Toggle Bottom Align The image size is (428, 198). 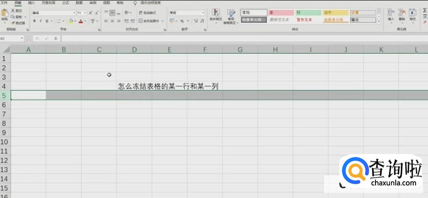[119, 13]
